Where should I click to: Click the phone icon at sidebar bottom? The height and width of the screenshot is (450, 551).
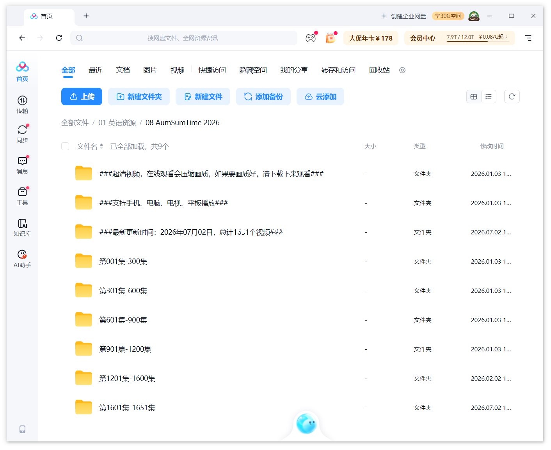23,429
